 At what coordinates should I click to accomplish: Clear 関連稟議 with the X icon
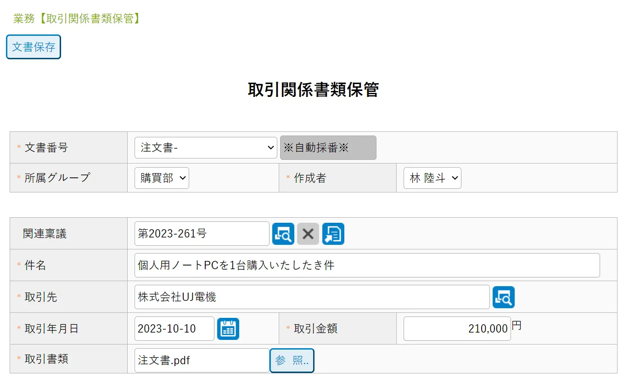tap(308, 234)
